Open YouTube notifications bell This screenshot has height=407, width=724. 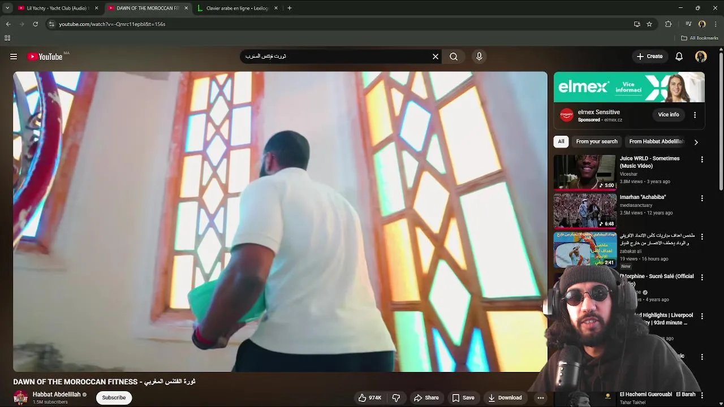(x=679, y=57)
